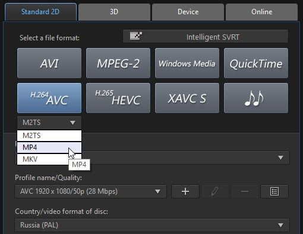Select the QuickTime format button

[256, 63]
